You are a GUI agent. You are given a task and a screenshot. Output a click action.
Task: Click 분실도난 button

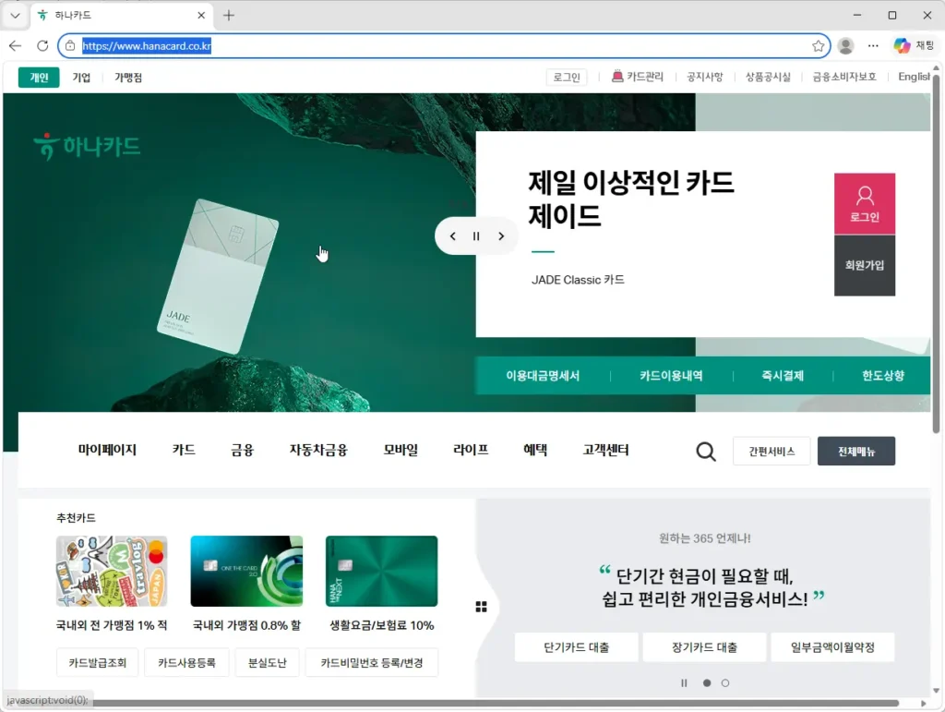pyautogui.click(x=268, y=662)
